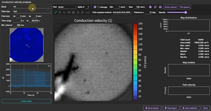Open the Mask dropdown showing roi
The width and height of the screenshot is (211, 111).
33,7
